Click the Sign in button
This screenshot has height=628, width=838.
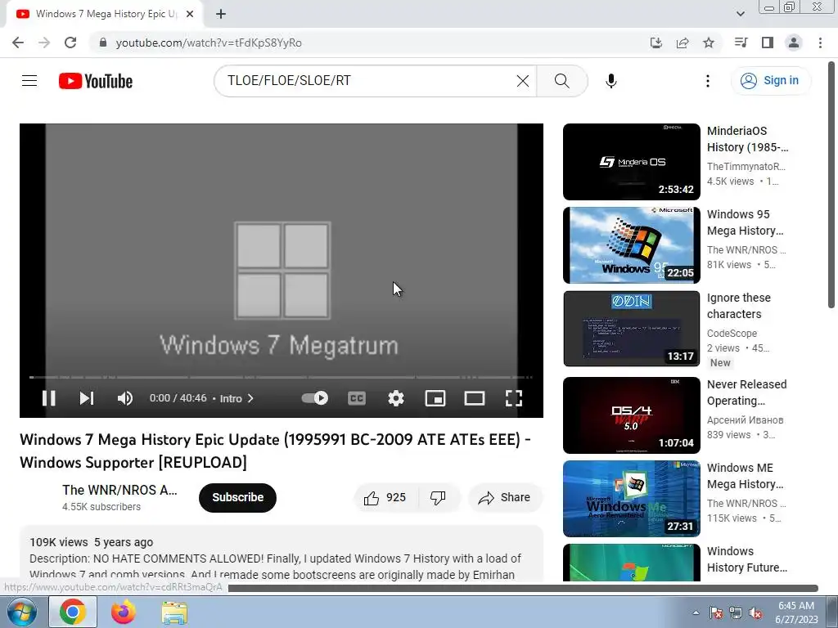tap(770, 81)
